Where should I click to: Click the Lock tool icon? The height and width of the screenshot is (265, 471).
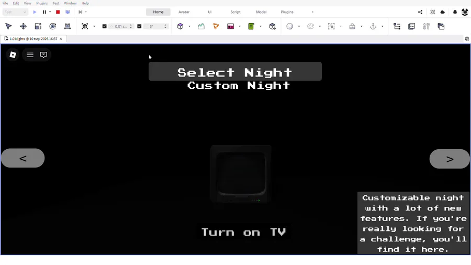click(352, 26)
